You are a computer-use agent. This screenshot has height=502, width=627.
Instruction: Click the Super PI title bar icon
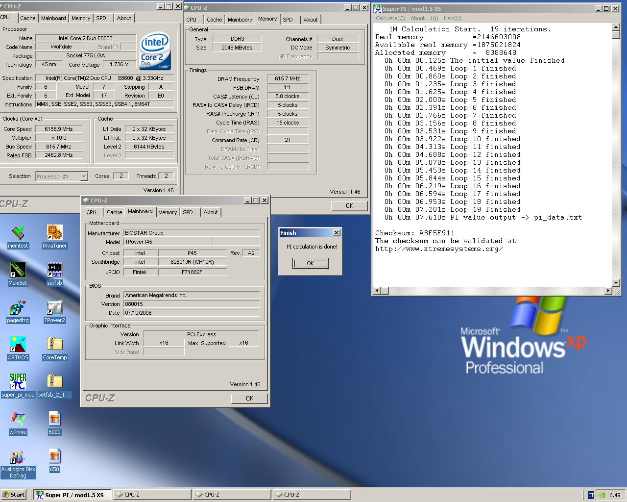378,8
